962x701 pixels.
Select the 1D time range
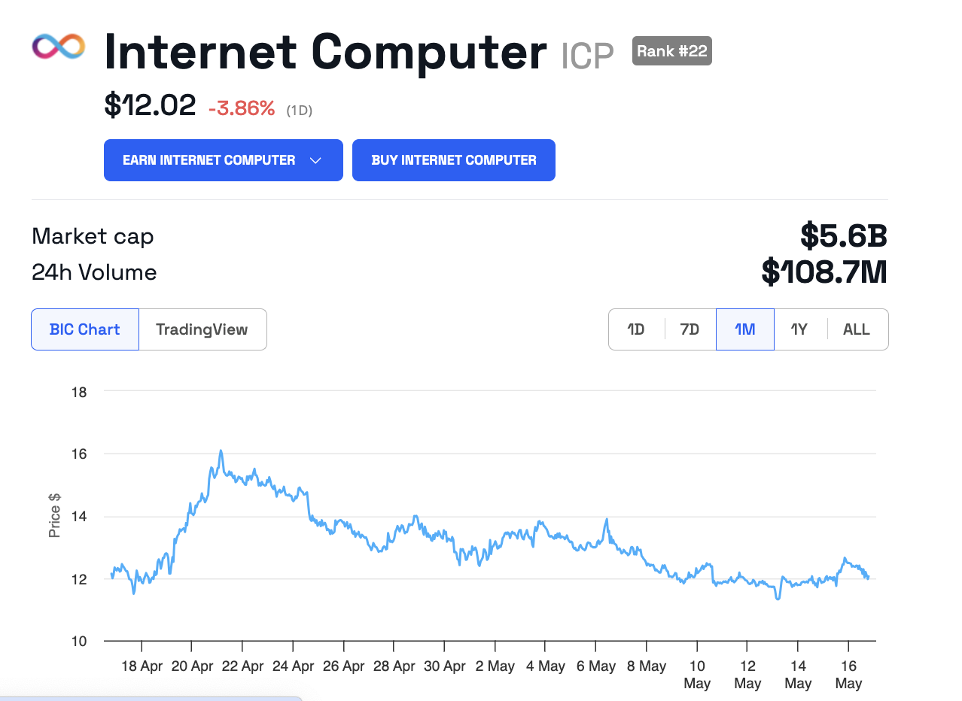pyautogui.click(x=636, y=329)
